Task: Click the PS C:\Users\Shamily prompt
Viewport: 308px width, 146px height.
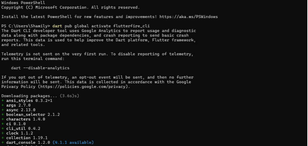Action: point(25,26)
